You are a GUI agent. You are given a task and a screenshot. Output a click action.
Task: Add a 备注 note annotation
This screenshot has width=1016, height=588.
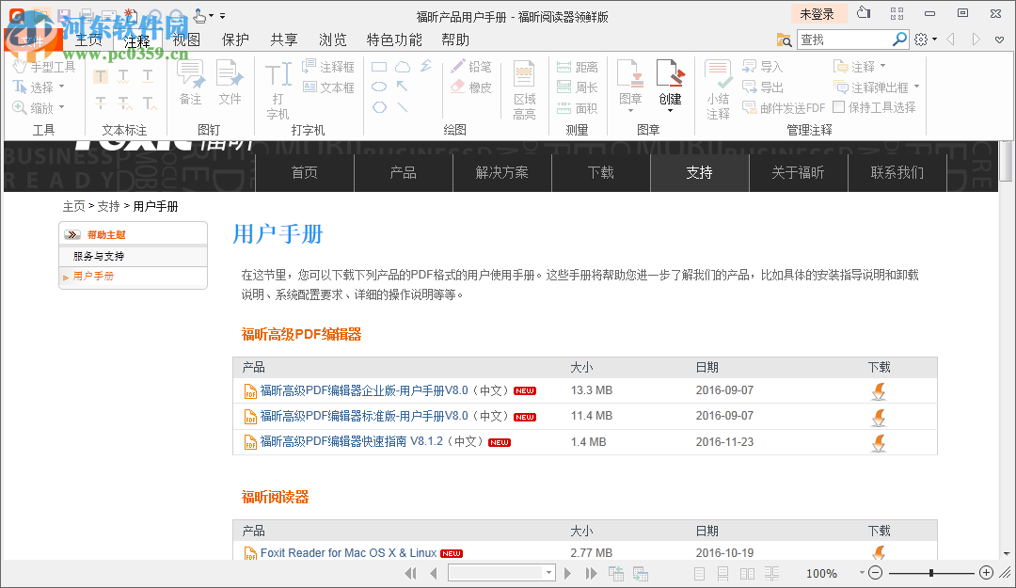tap(190, 83)
